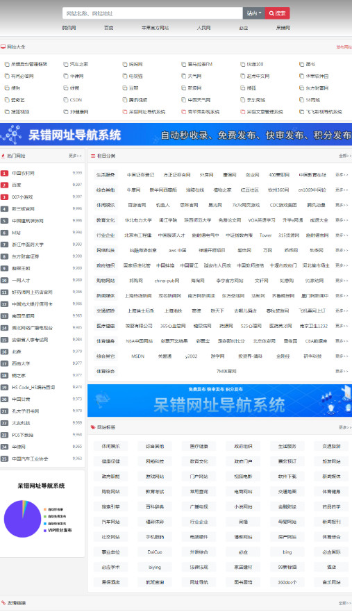Viewport: 352px width, 612px height.
Task: Click the page icon beside 快递100
Action: point(242,64)
